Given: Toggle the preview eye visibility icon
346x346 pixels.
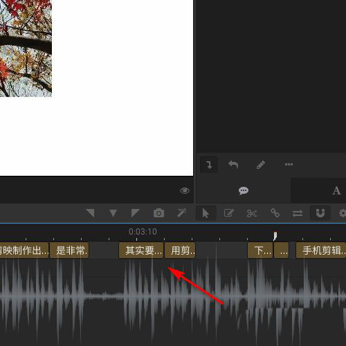Looking at the screenshot, I should pyautogui.click(x=185, y=191).
